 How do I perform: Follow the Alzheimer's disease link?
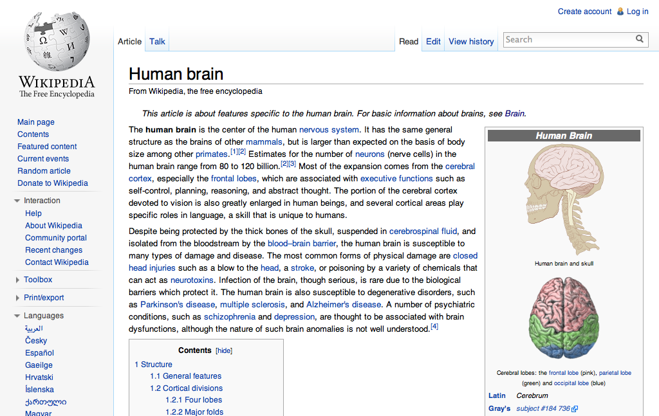pyautogui.click(x=344, y=304)
